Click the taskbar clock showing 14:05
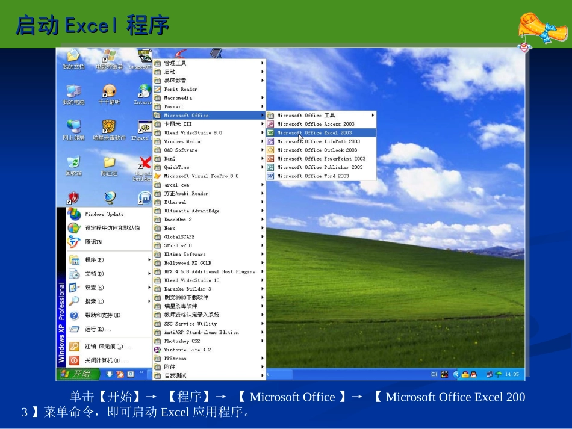This screenshot has height=429, width=572. [x=512, y=374]
